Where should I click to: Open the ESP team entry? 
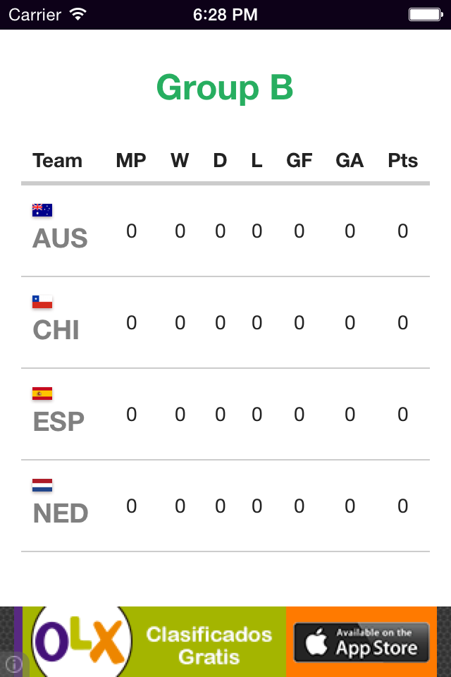(58, 422)
